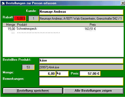
Task: Click the Bestelltes Produkt label
Action: (x=17, y=60)
